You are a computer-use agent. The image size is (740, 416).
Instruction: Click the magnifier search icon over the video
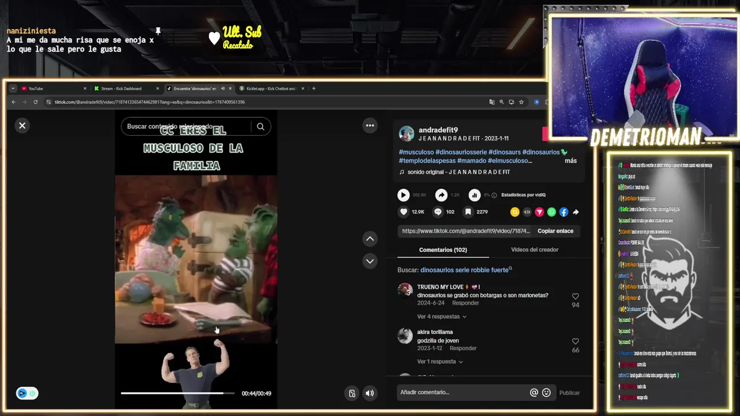[261, 127]
